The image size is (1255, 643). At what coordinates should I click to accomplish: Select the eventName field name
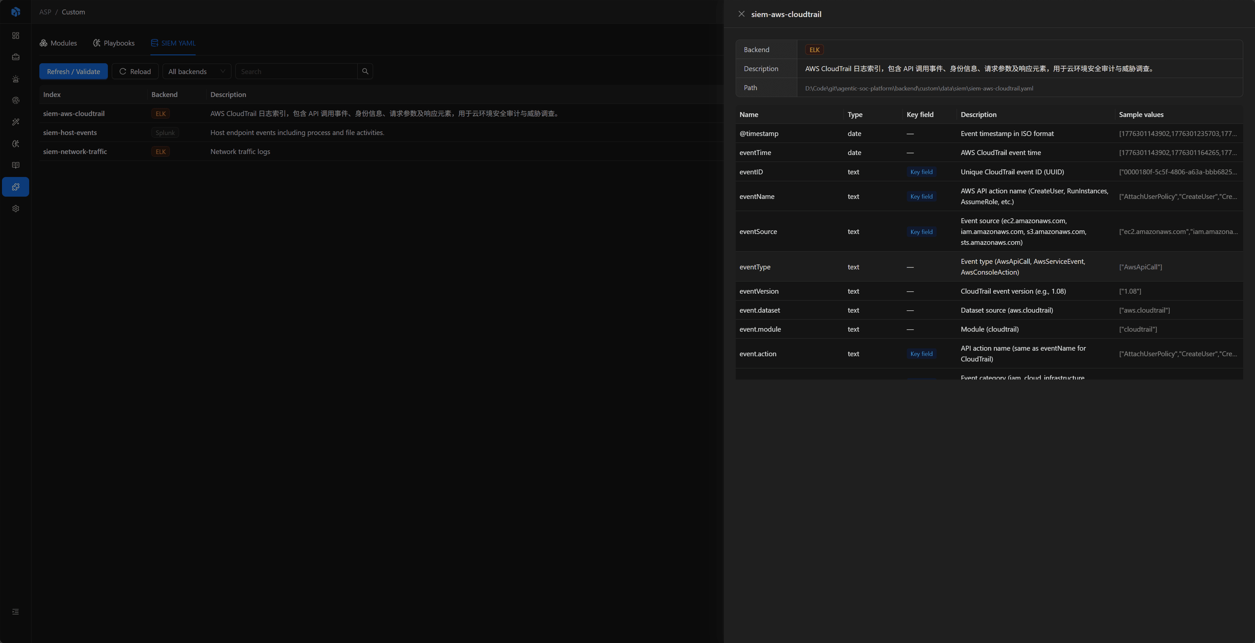757,196
